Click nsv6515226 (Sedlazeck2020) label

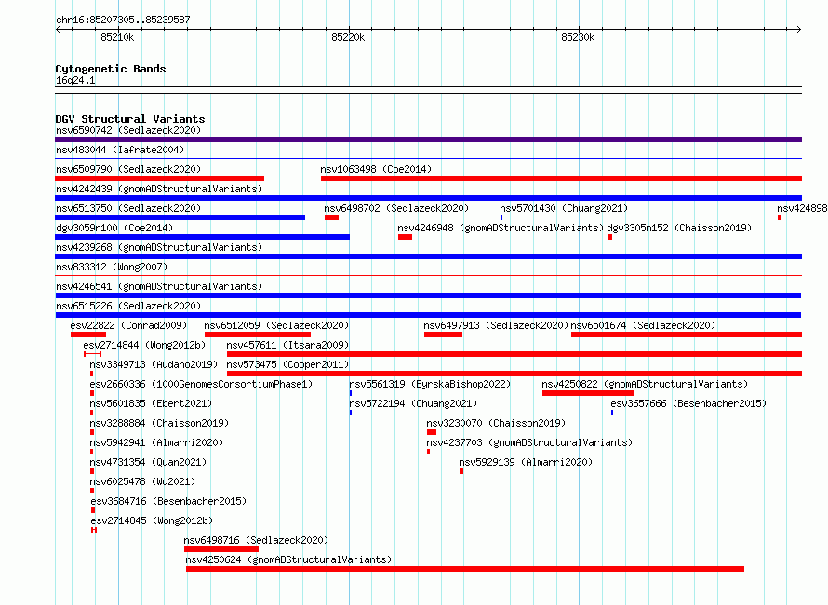(x=128, y=306)
